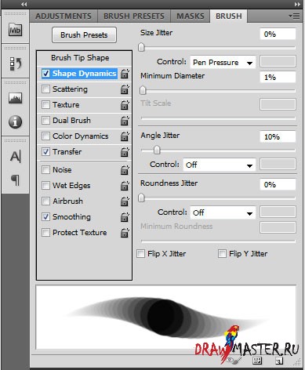This screenshot has height=370, width=305.
Task: Click the Minimum Diameter slider handle
Action: point(143,90)
